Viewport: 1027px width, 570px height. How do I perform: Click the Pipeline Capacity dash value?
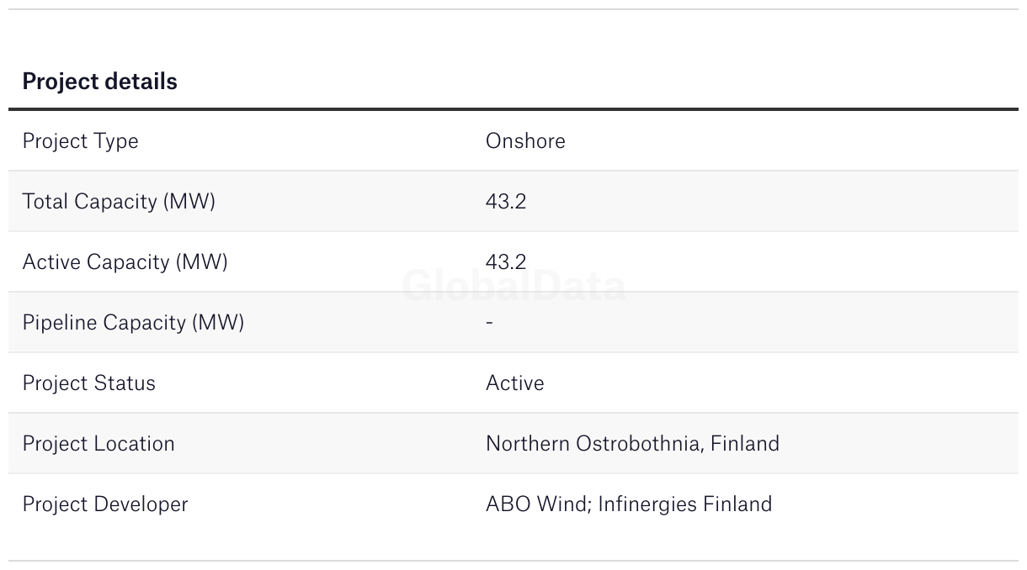(x=490, y=323)
